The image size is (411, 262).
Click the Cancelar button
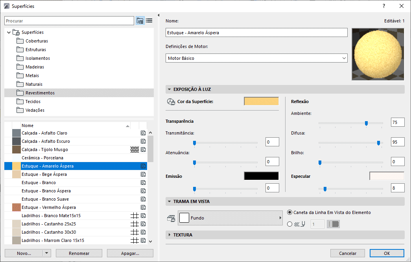348,253
